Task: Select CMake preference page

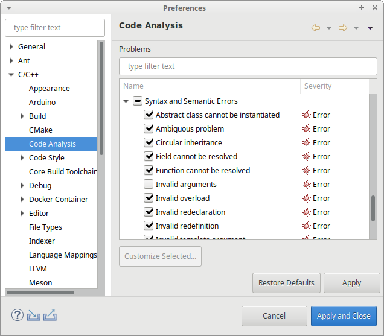Action: 40,130
